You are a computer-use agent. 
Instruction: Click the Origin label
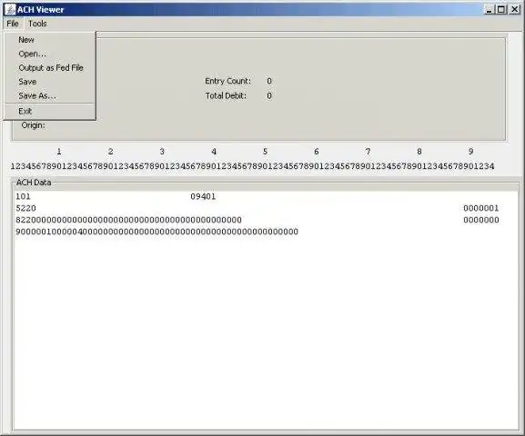pos(33,125)
